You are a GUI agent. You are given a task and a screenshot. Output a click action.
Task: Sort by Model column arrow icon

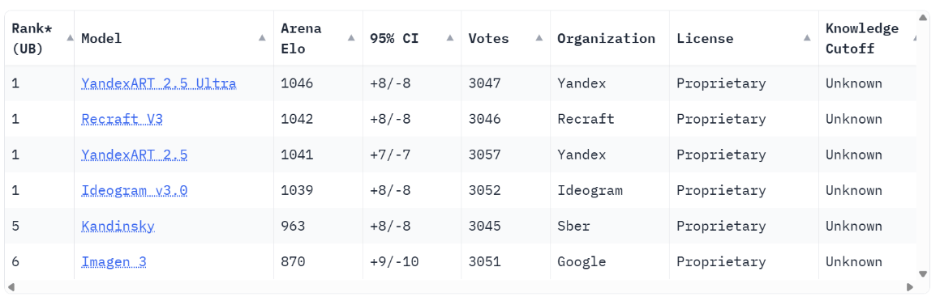262,38
